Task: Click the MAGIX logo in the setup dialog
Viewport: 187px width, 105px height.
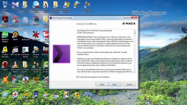Action: point(129,24)
